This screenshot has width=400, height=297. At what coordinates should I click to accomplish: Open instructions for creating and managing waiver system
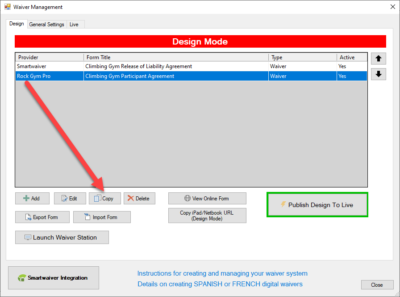[x=222, y=273]
